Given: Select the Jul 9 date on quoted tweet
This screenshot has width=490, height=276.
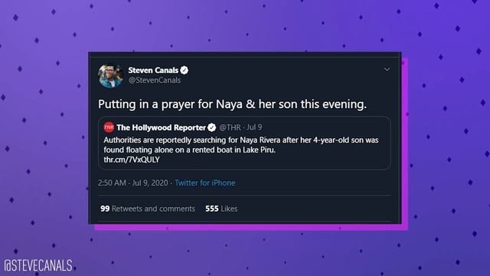Looking at the screenshot, I should click(x=254, y=127).
